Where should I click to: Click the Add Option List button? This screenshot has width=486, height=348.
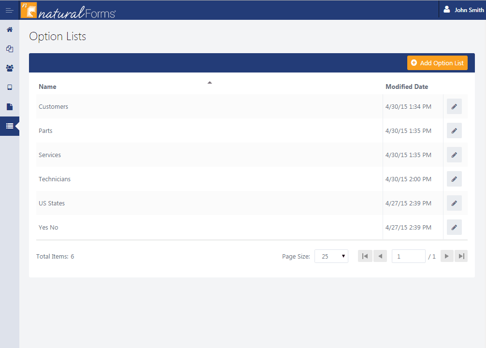437,62
